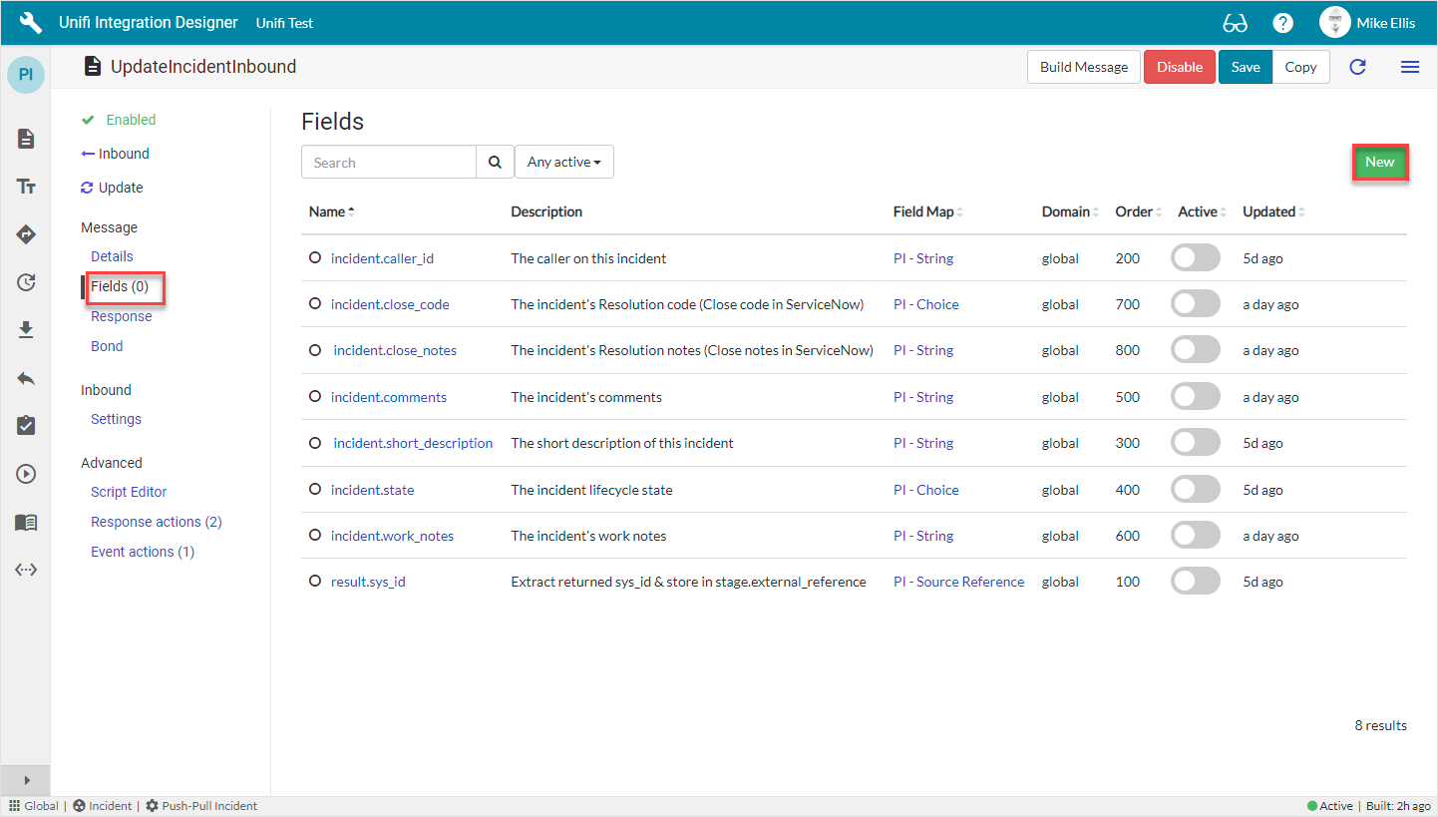Toggle Active switch for incident.caller_id
Viewport: 1438px width, 817px height.
click(x=1195, y=258)
